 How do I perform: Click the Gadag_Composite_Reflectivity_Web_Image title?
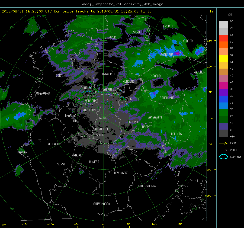(122, 4)
